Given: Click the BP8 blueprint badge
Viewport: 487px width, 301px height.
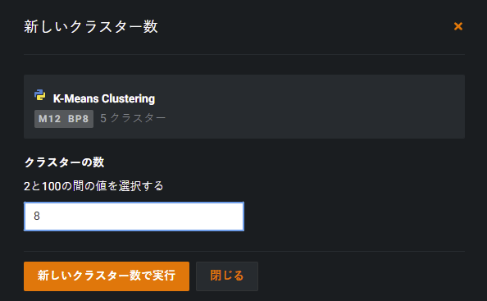Looking at the screenshot, I should click(x=78, y=119).
